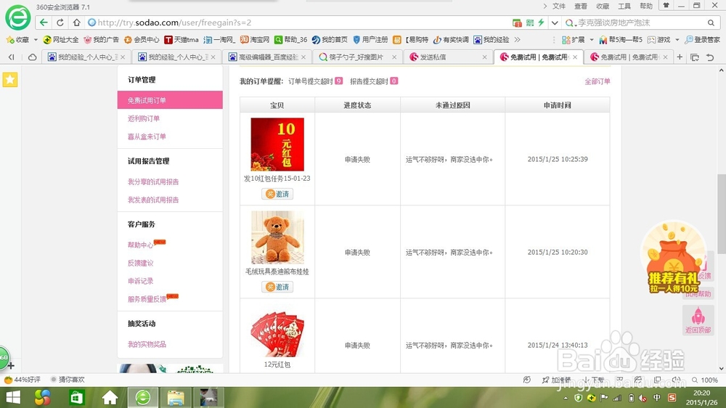
Task: Open the 文件 menu
Action: pos(559,6)
